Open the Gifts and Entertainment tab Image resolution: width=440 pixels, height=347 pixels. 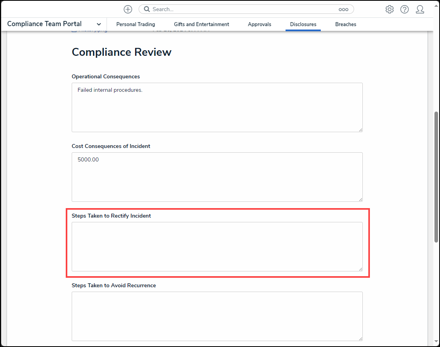pos(201,24)
